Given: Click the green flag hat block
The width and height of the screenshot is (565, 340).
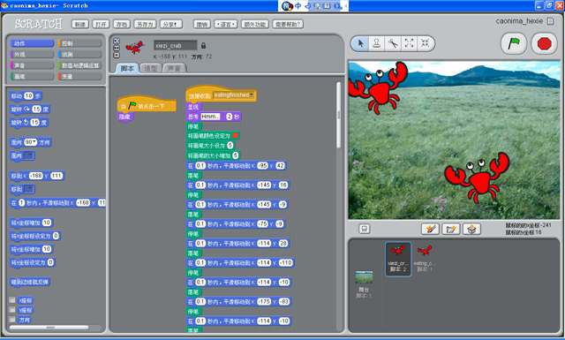Looking at the screenshot, I should [147, 104].
